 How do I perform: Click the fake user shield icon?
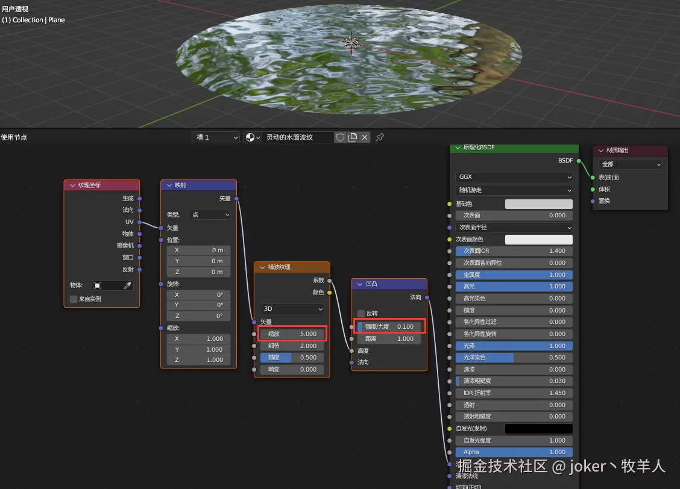pyautogui.click(x=341, y=137)
